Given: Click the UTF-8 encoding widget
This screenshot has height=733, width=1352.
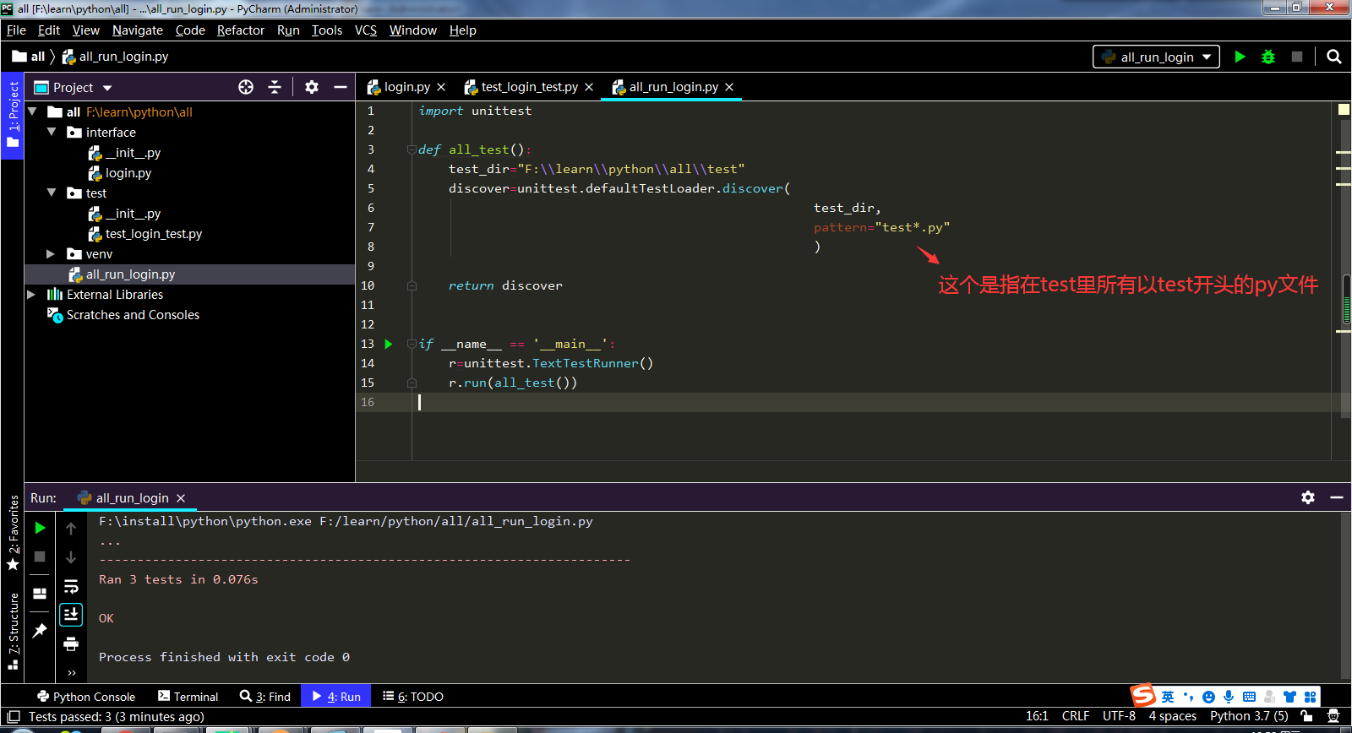Looking at the screenshot, I should (x=1119, y=716).
